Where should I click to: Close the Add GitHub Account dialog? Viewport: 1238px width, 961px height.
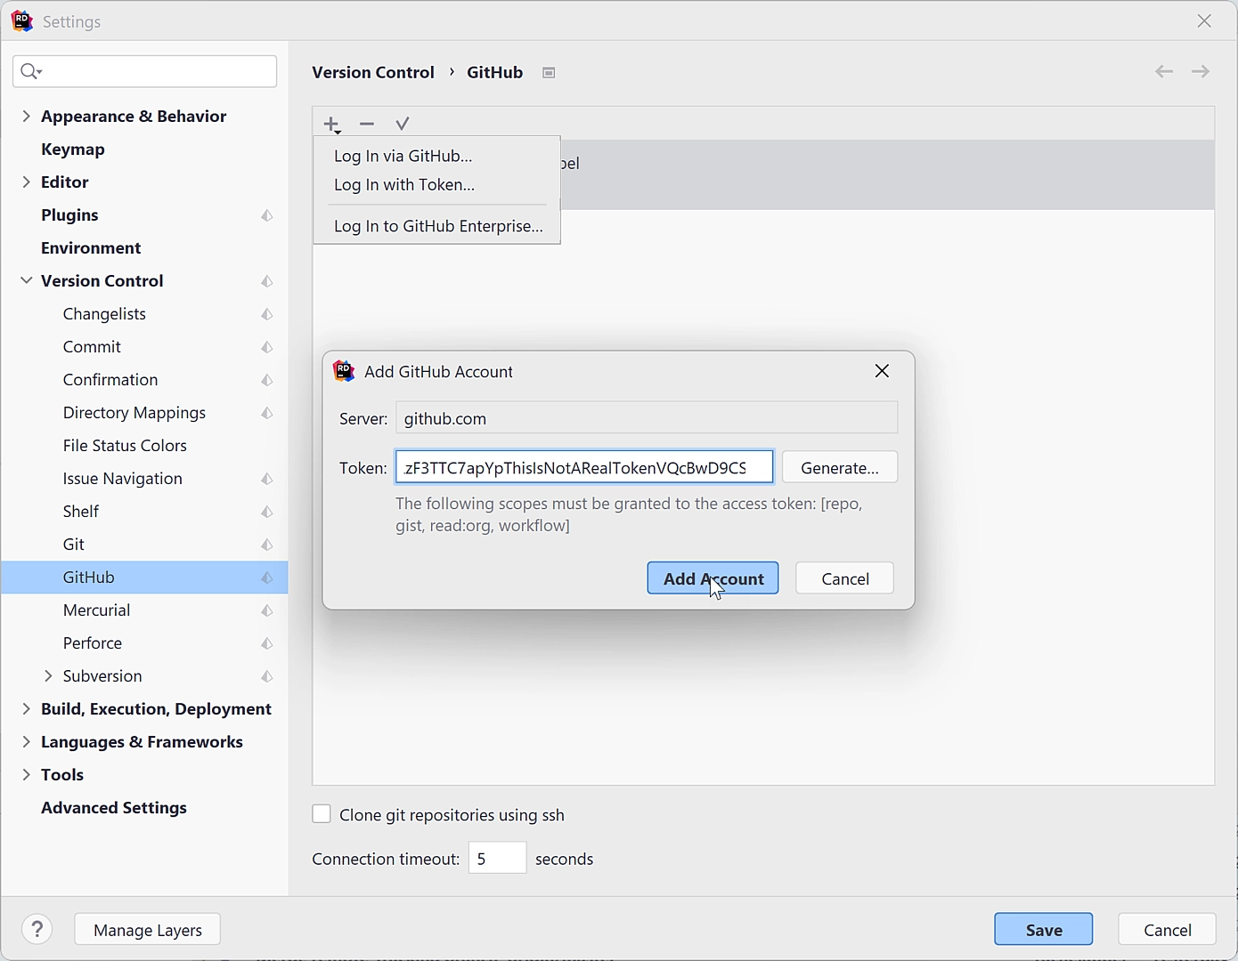tap(882, 371)
